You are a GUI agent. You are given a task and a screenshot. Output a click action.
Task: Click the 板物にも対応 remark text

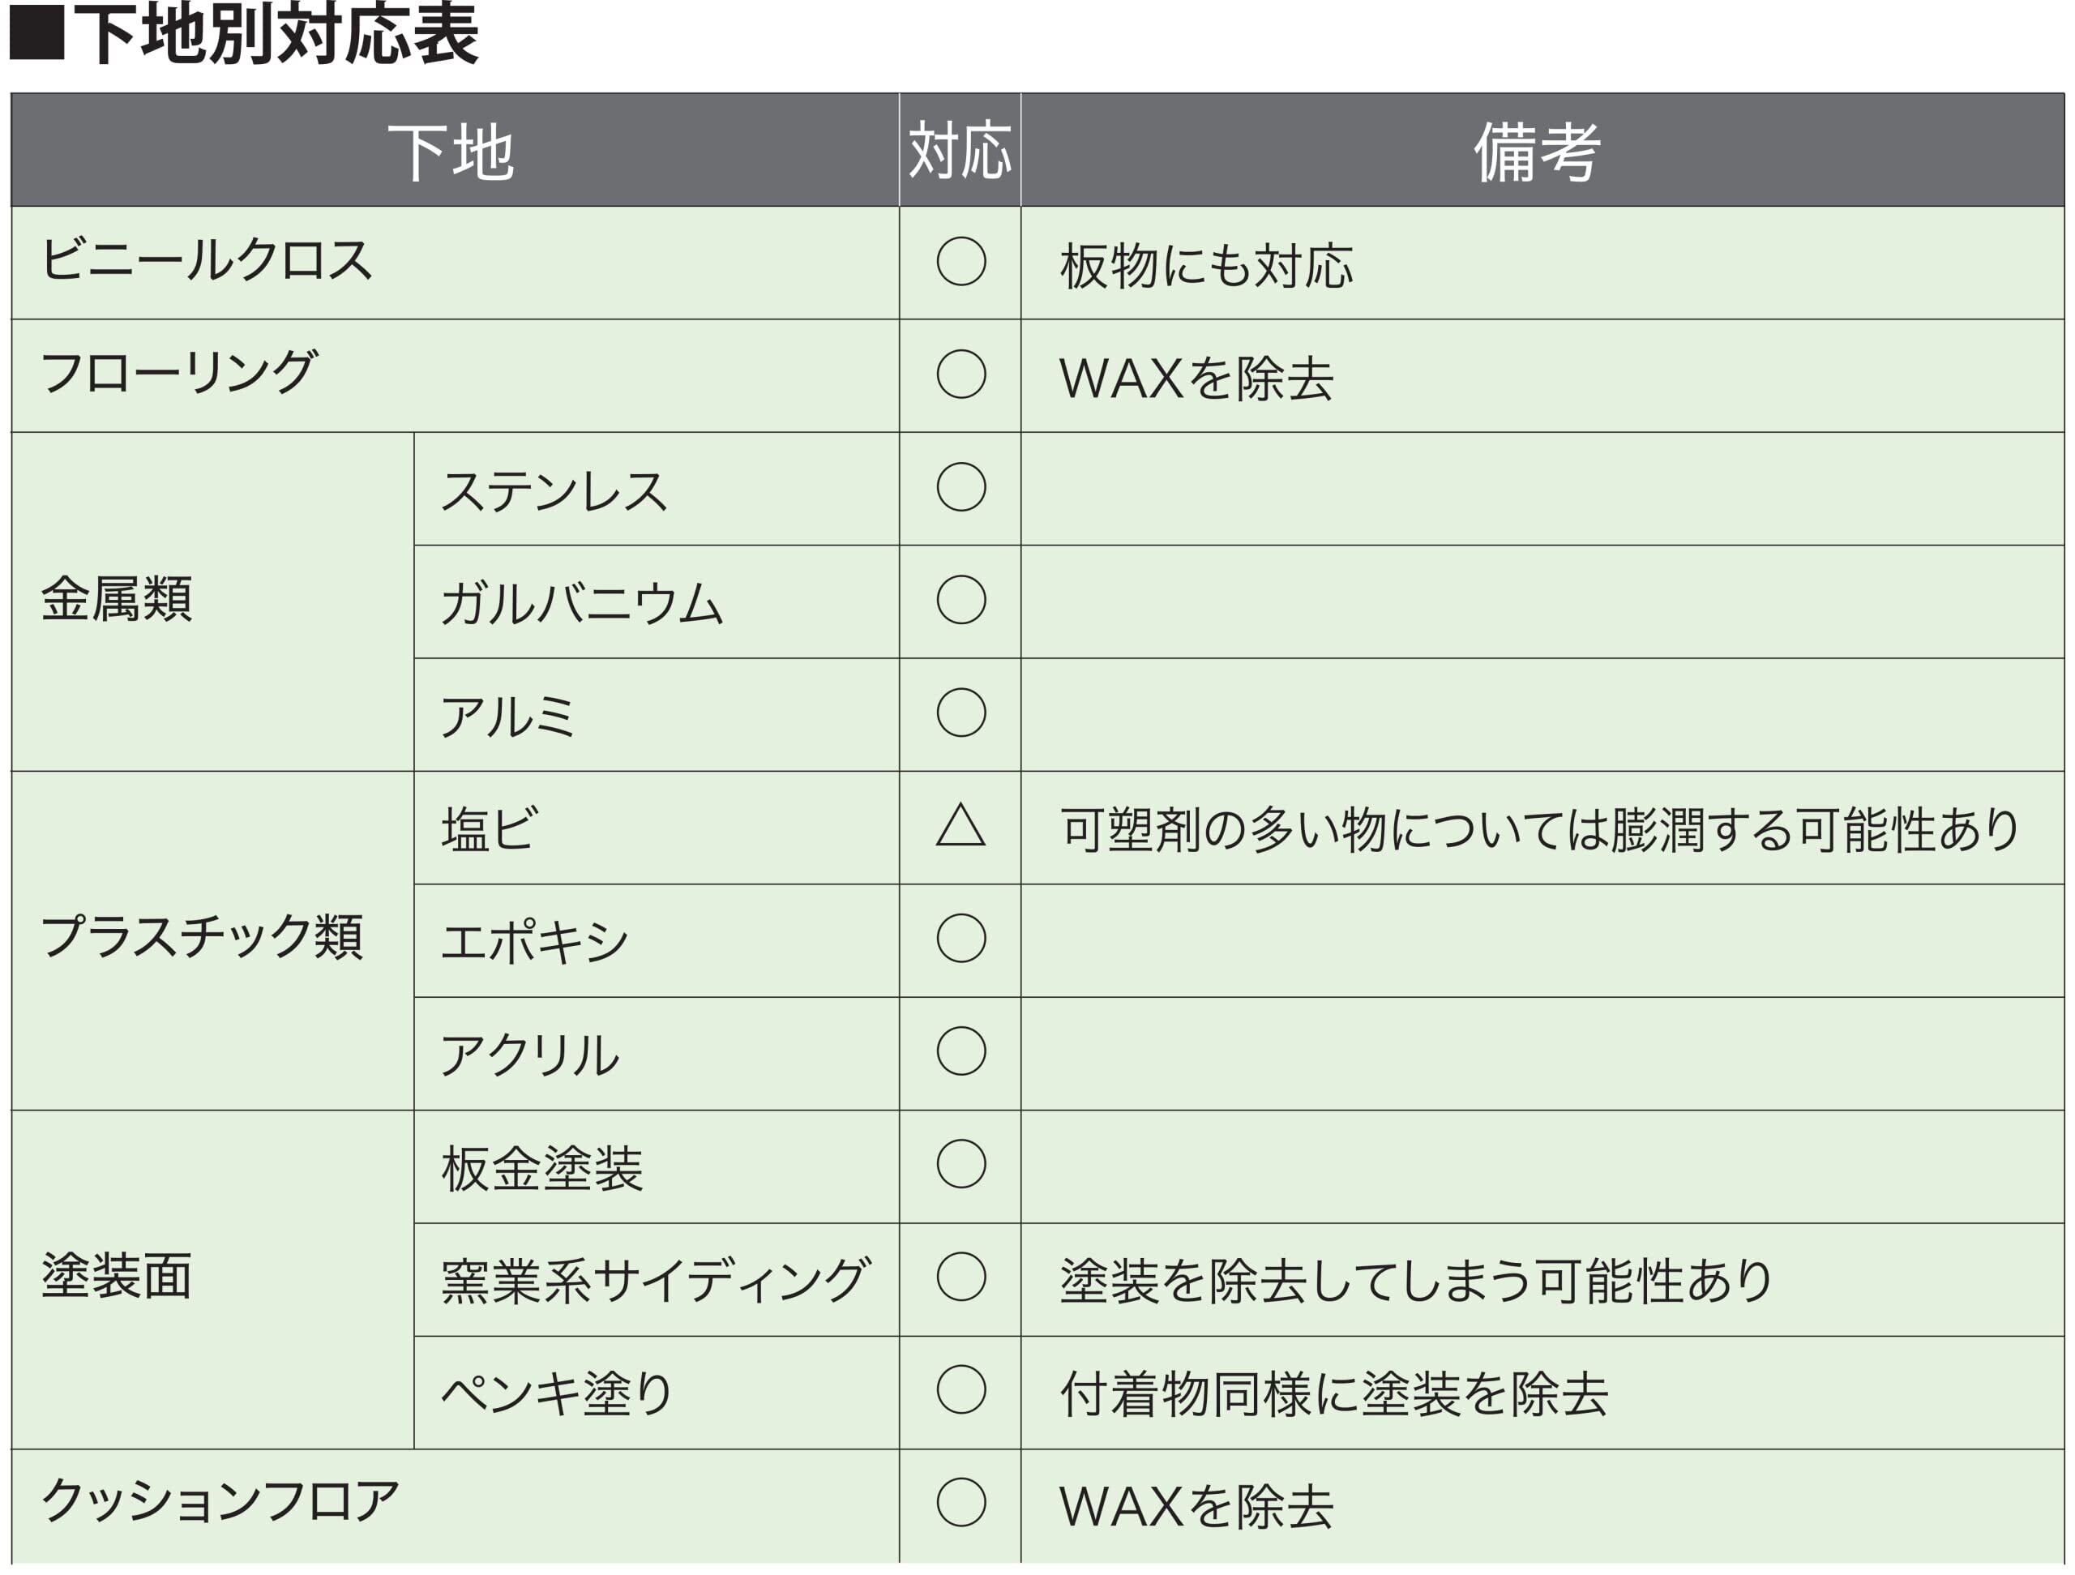coord(1206,267)
